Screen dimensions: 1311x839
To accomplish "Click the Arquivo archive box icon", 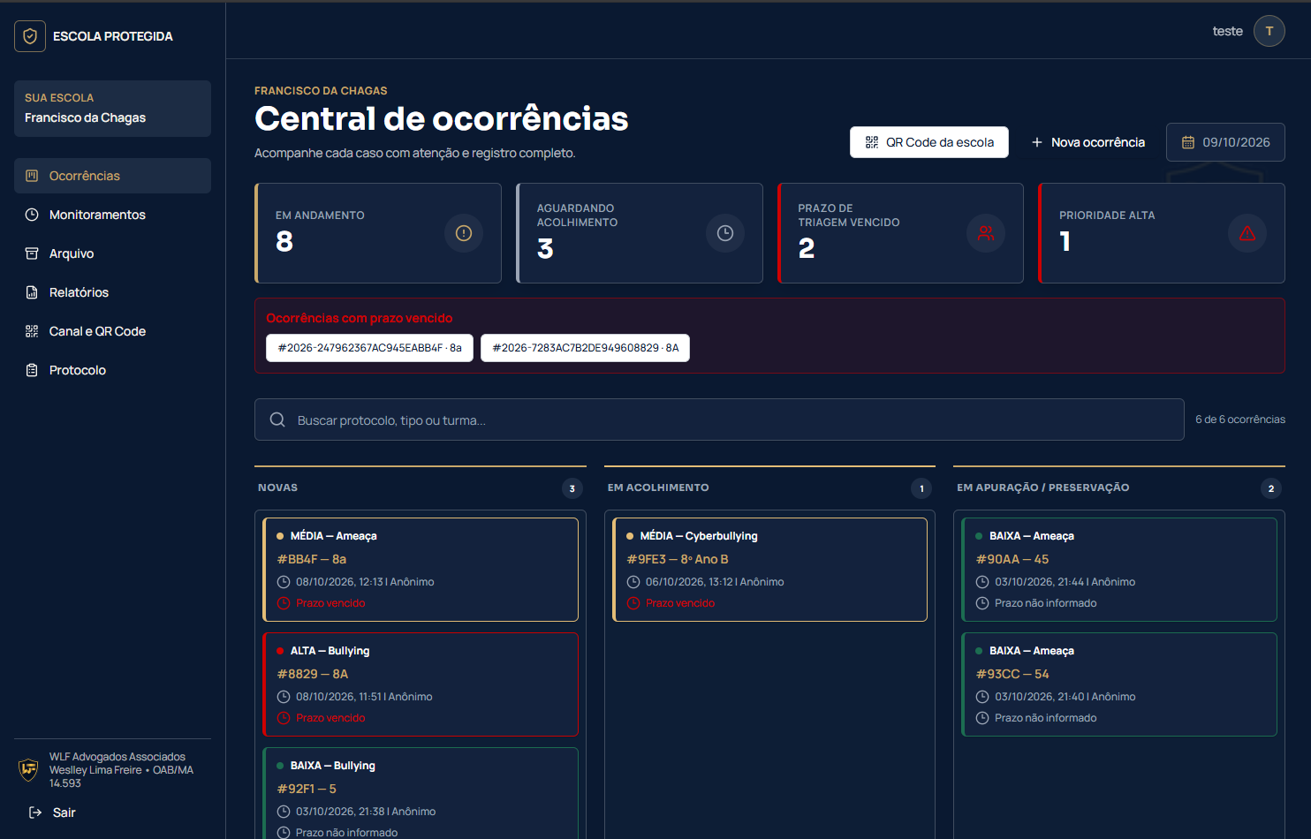I will pos(32,253).
